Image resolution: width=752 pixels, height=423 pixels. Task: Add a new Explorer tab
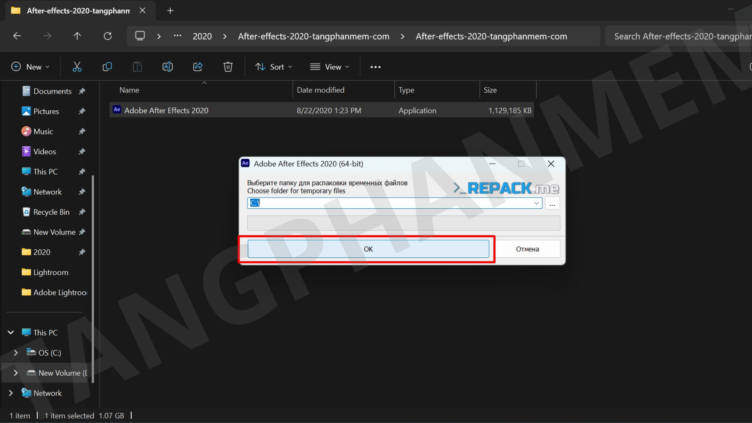tap(170, 11)
